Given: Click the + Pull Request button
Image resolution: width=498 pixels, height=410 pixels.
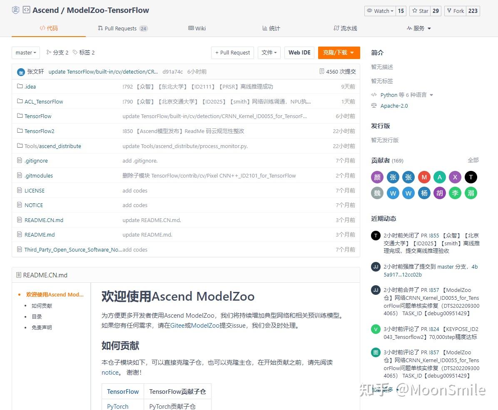Looking at the screenshot, I should tap(232, 52).
